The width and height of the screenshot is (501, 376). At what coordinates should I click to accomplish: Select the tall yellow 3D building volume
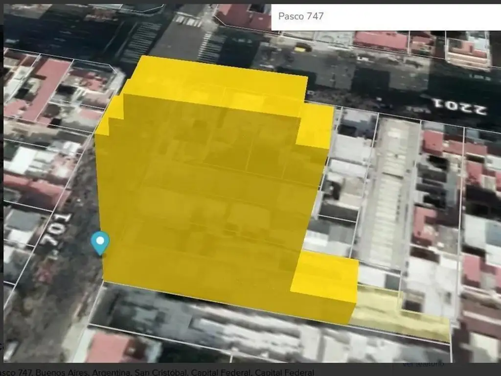[x=205, y=196]
